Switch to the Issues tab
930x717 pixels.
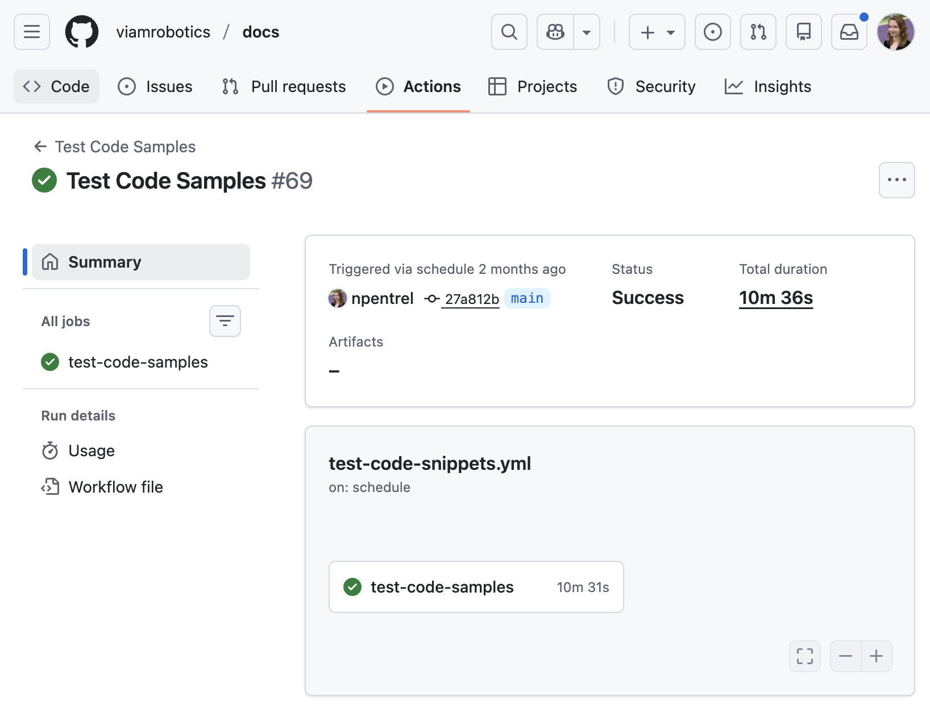tap(155, 86)
